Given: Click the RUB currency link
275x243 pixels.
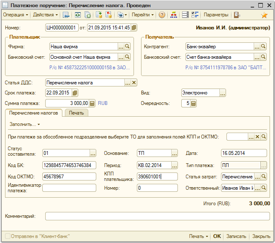Looking at the screenshot, I should point(103,103).
